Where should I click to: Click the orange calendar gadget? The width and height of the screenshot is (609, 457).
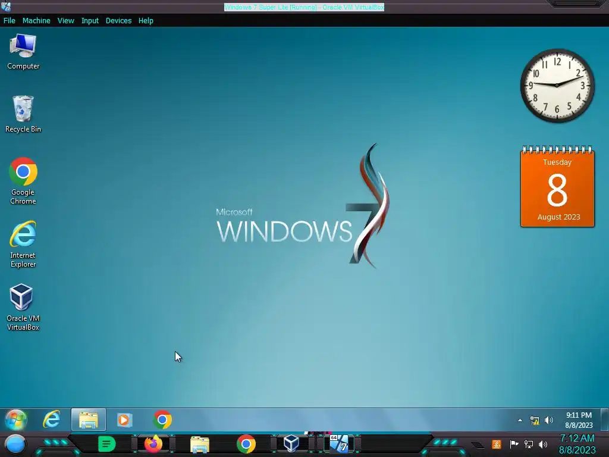[x=557, y=186]
